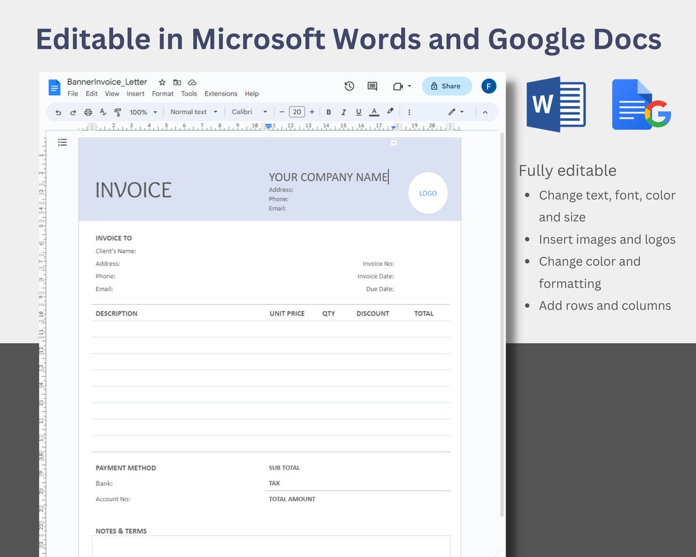The height and width of the screenshot is (557, 696).
Task: Open the comments panel icon
Action: click(372, 86)
